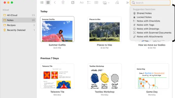The width and height of the screenshot is (175, 98).
Task: Click the Recipes folder count 3
Action: pos(34,25)
